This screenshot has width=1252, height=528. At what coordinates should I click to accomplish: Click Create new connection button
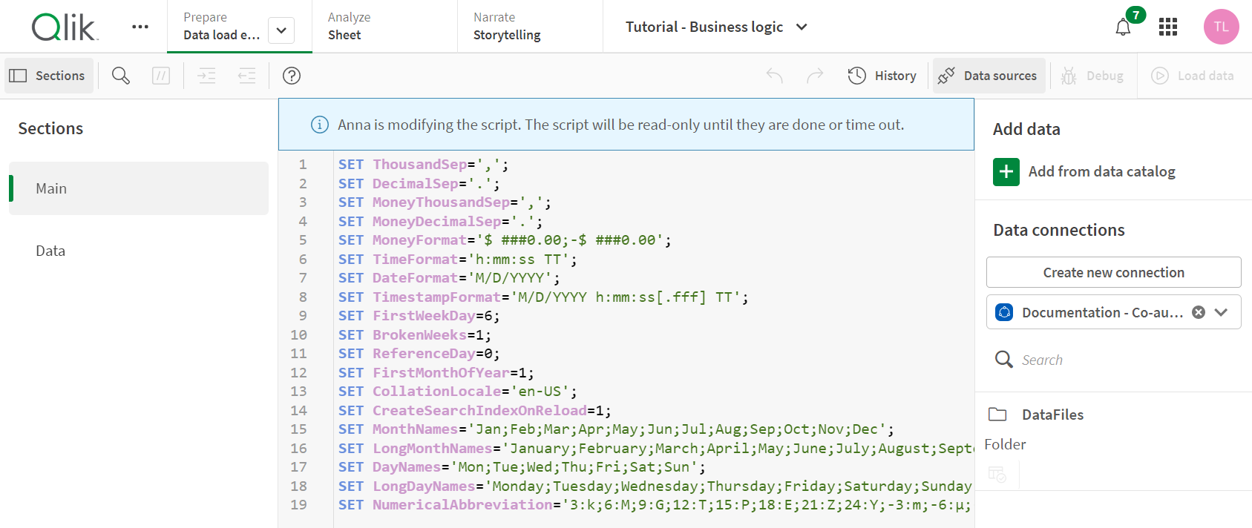coord(1113,272)
